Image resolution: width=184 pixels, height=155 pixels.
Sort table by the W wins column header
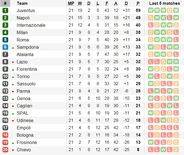(80, 3)
